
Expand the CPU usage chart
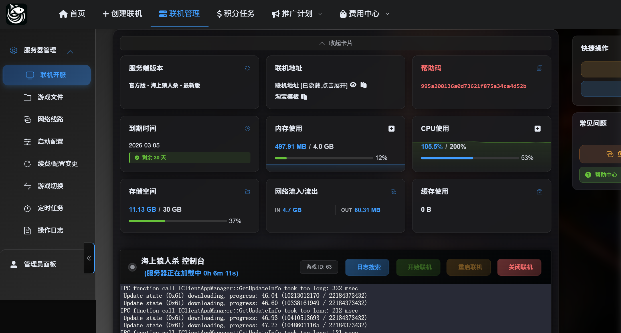(x=537, y=129)
